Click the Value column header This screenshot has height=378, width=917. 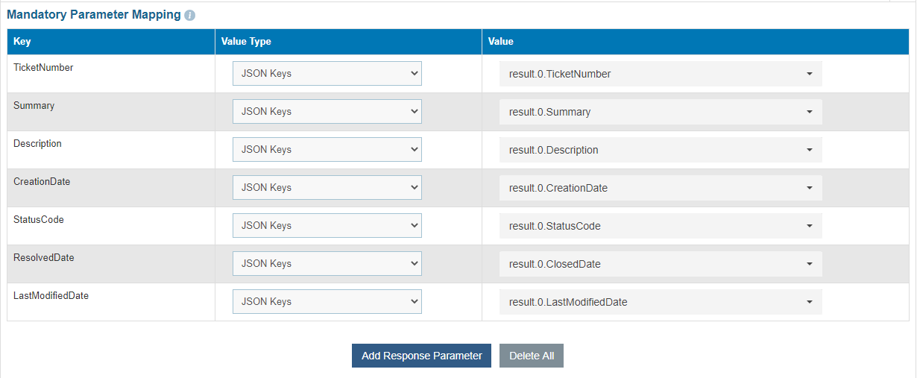(x=501, y=42)
